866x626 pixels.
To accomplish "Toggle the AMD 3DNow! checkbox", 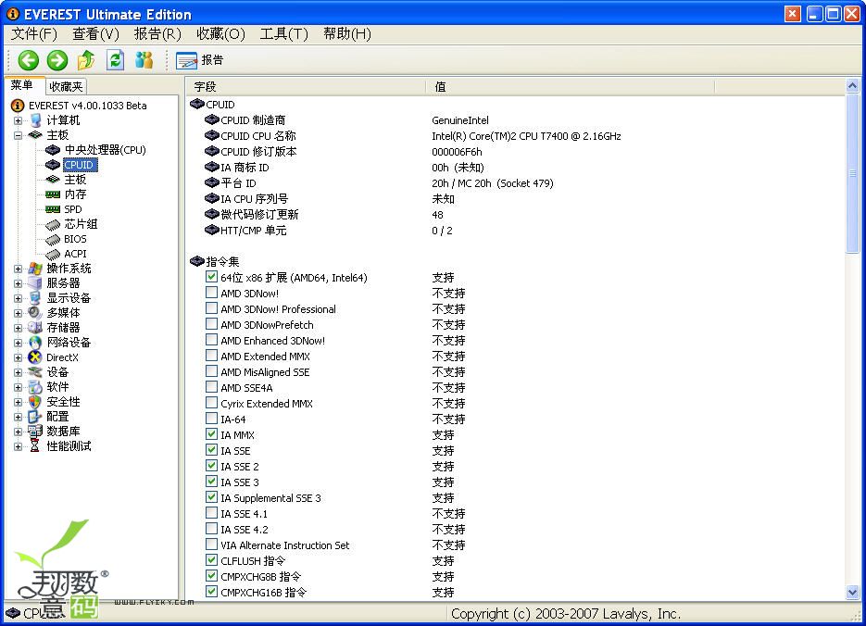I will 211,292.
